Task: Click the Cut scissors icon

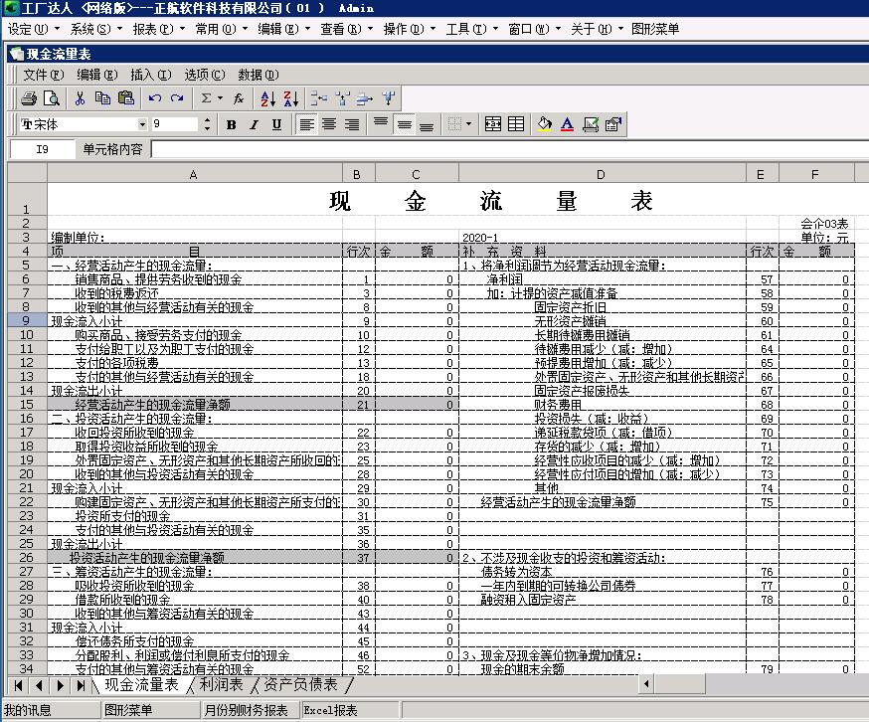Action: pos(82,98)
